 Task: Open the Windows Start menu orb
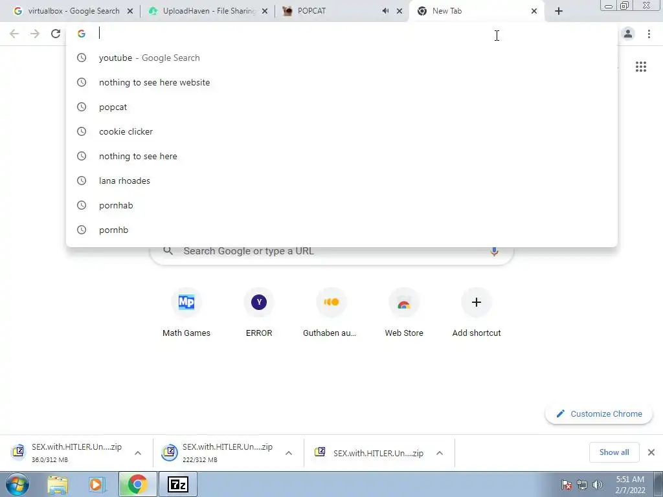point(17,484)
